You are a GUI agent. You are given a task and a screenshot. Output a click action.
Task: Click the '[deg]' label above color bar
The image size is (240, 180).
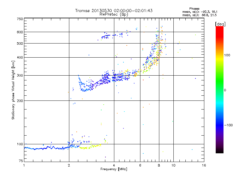(220, 24)
